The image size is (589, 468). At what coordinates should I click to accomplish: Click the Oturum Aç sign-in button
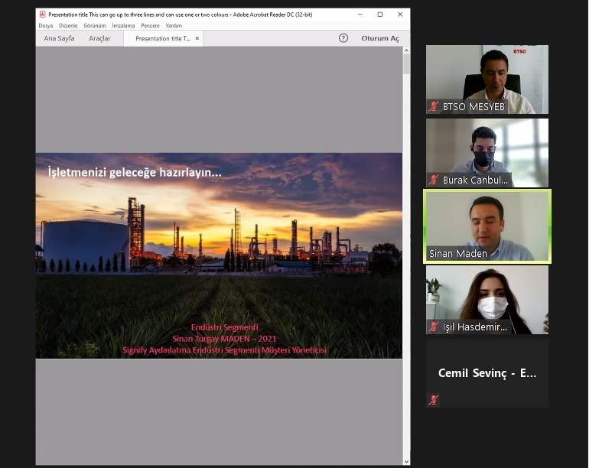click(379, 38)
